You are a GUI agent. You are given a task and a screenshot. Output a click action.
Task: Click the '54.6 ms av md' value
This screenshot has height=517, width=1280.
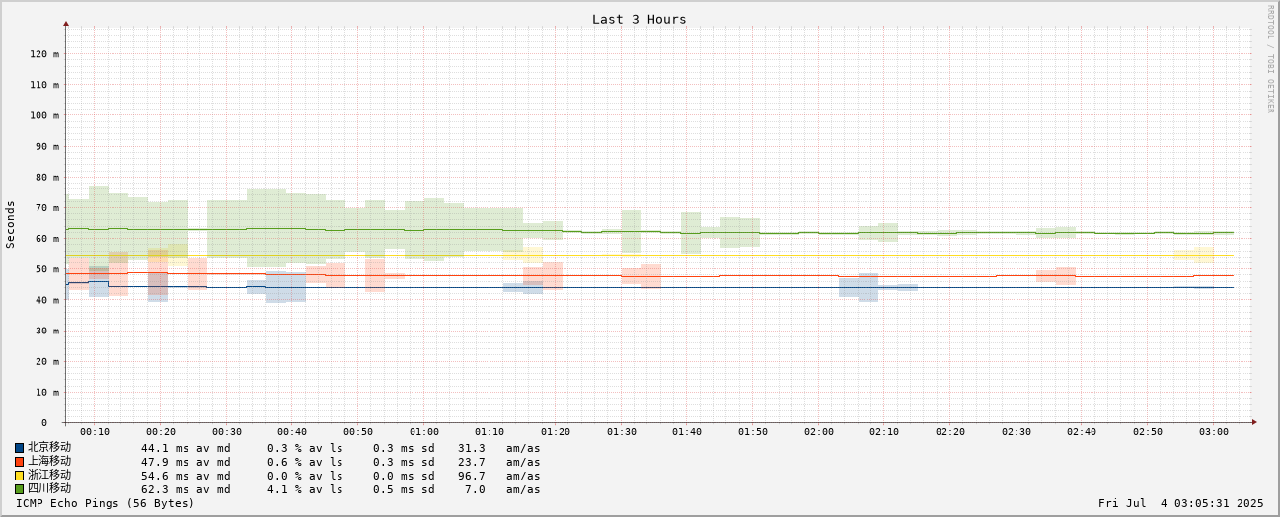click(x=186, y=476)
